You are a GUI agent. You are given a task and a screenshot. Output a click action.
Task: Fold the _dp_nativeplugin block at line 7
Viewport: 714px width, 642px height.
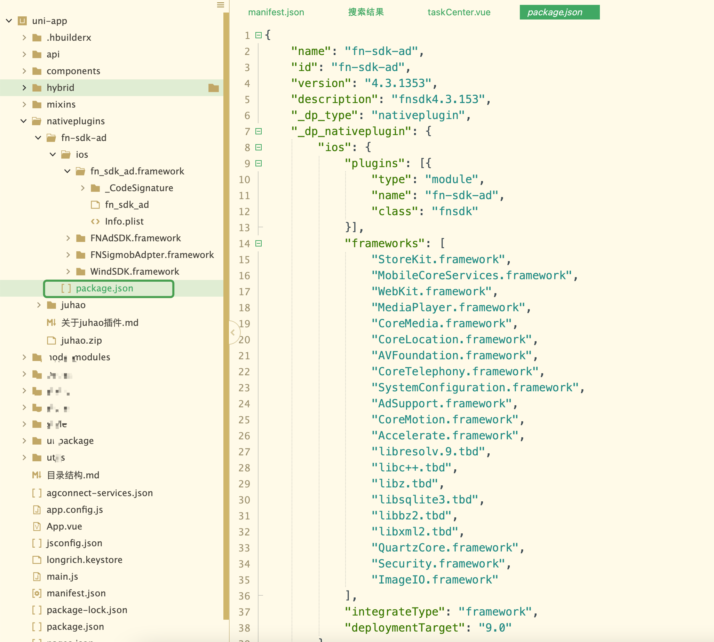(259, 131)
